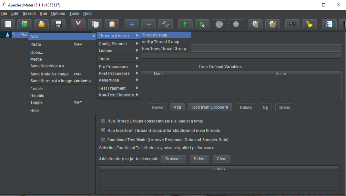Click the Down button

(x=284, y=107)
